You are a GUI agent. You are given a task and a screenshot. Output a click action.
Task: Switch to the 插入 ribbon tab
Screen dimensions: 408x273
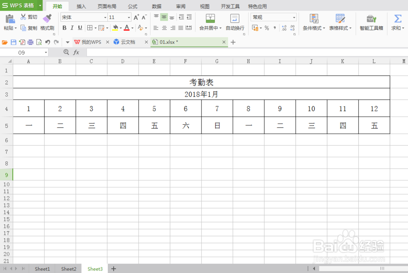[81, 6]
